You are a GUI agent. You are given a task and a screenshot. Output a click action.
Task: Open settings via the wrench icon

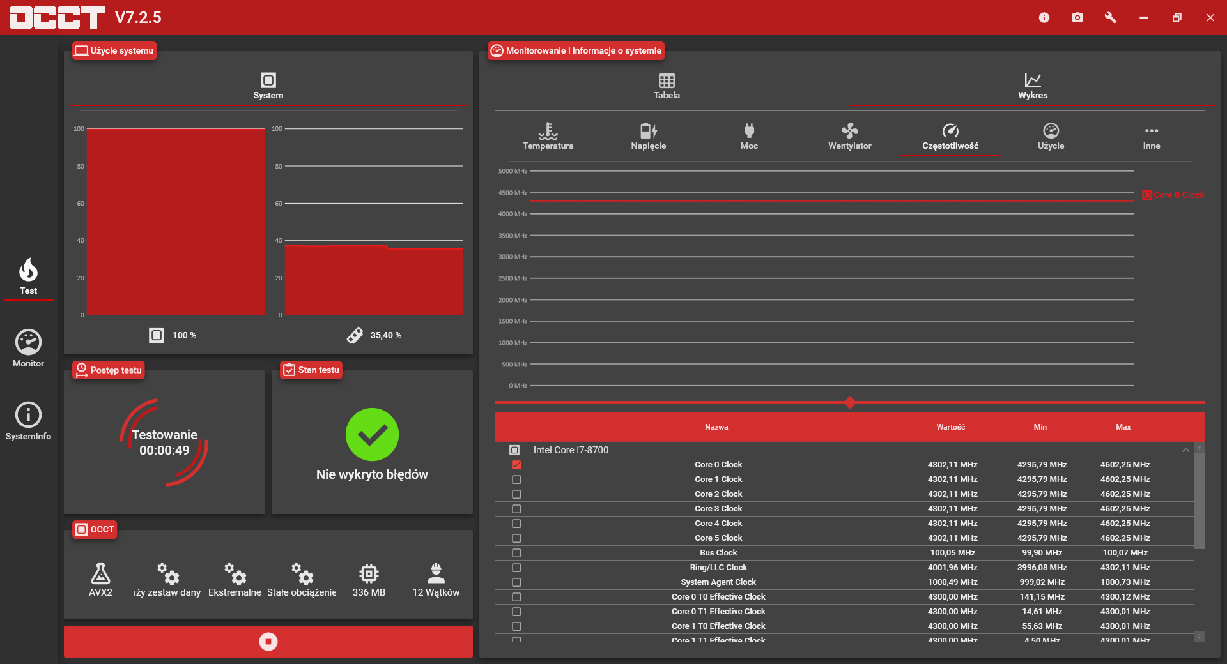pos(1111,17)
